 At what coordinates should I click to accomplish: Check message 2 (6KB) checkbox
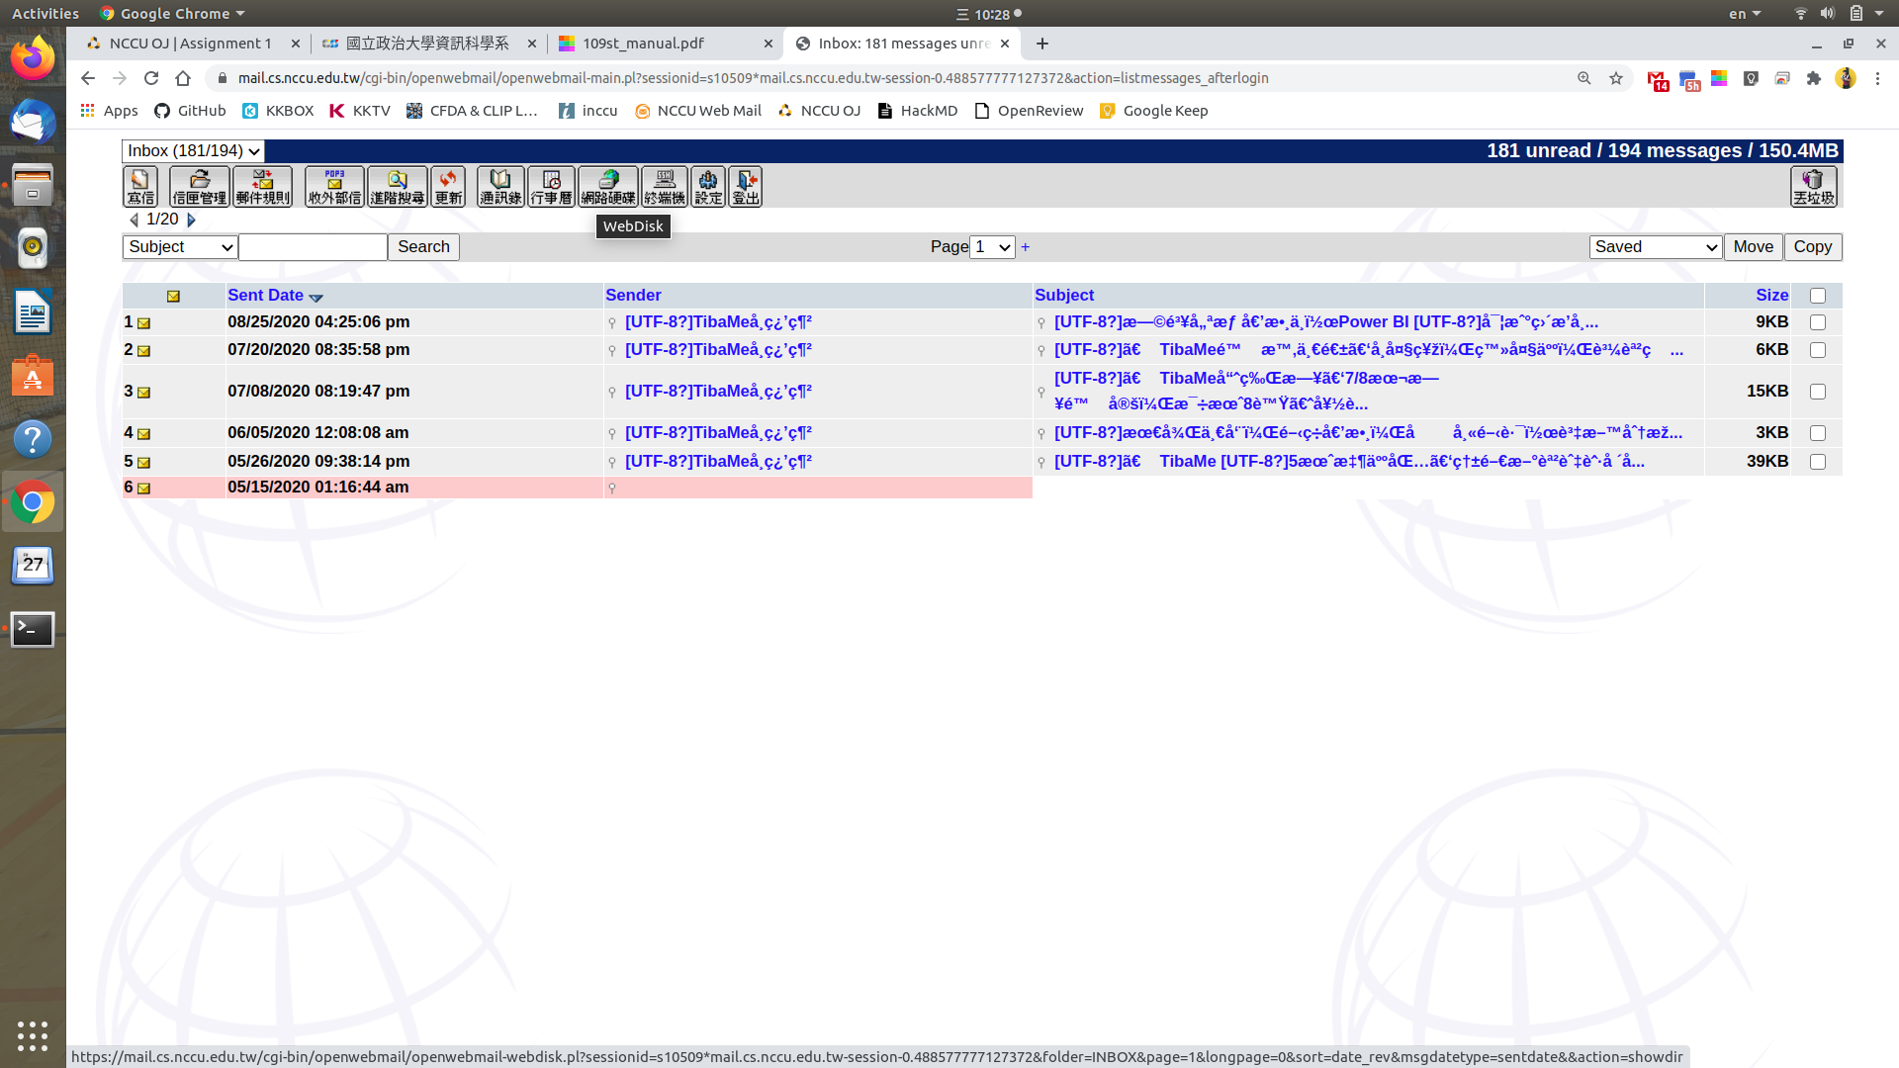pyautogui.click(x=1818, y=350)
